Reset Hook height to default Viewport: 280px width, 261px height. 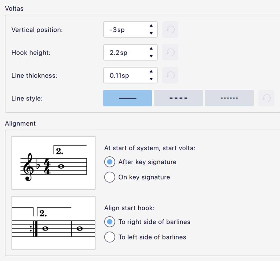[x=170, y=52]
